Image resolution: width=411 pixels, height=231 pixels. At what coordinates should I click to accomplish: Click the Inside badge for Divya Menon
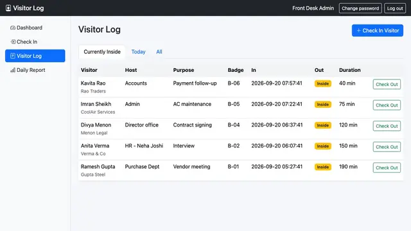tap(322, 125)
